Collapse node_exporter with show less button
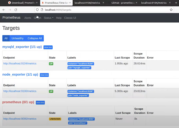179x128 pixels. 44,75
